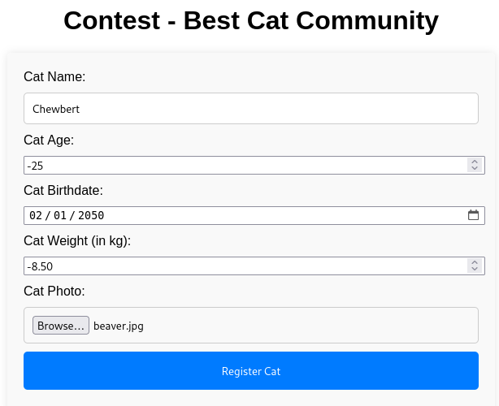This screenshot has height=406, width=499.
Task: Decrease Cat Weight with down arrow
Action: click(474, 270)
